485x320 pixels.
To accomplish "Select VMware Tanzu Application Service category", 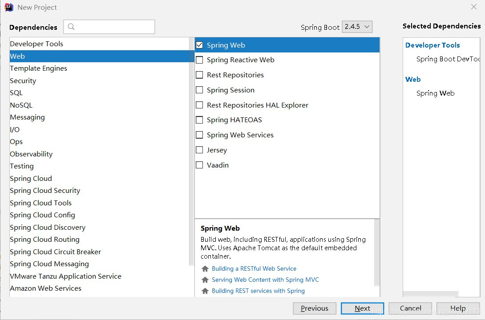I will tap(99, 276).
